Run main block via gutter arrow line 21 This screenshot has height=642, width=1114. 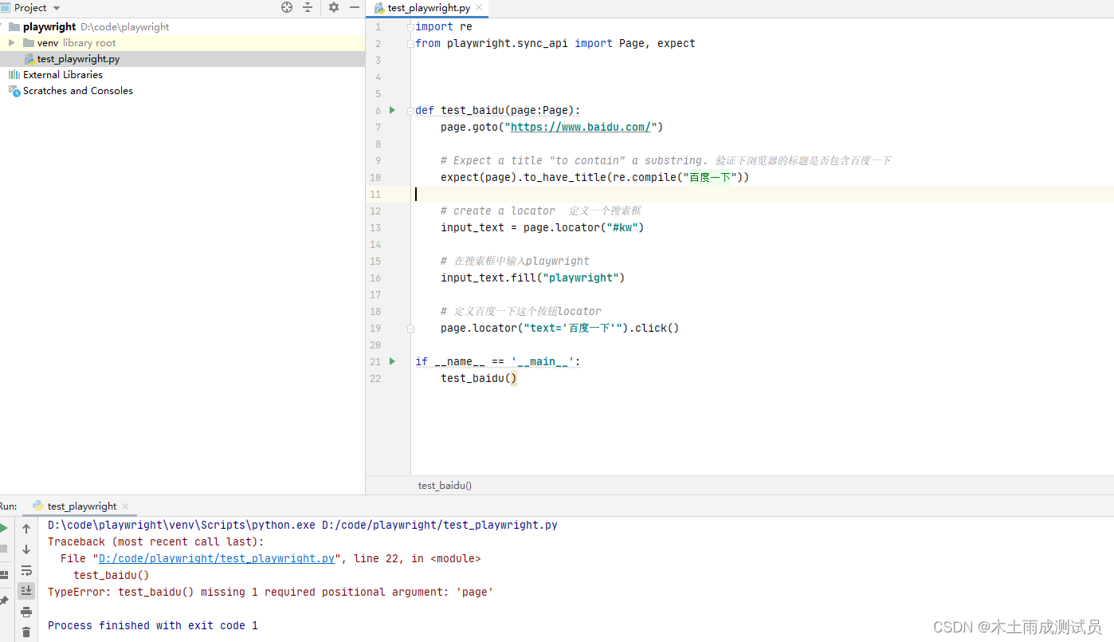[x=392, y=361]
